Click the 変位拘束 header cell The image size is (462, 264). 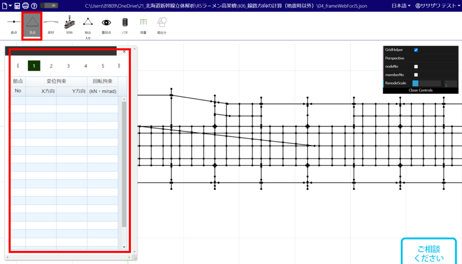coord(56,81)
